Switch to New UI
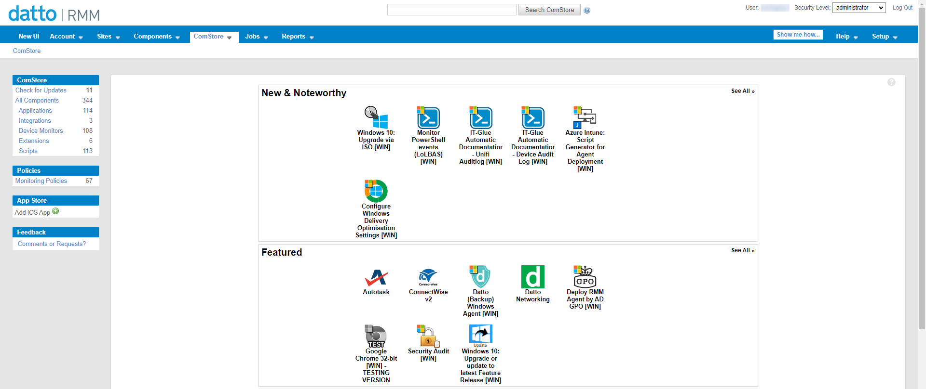 pos(29,37)
